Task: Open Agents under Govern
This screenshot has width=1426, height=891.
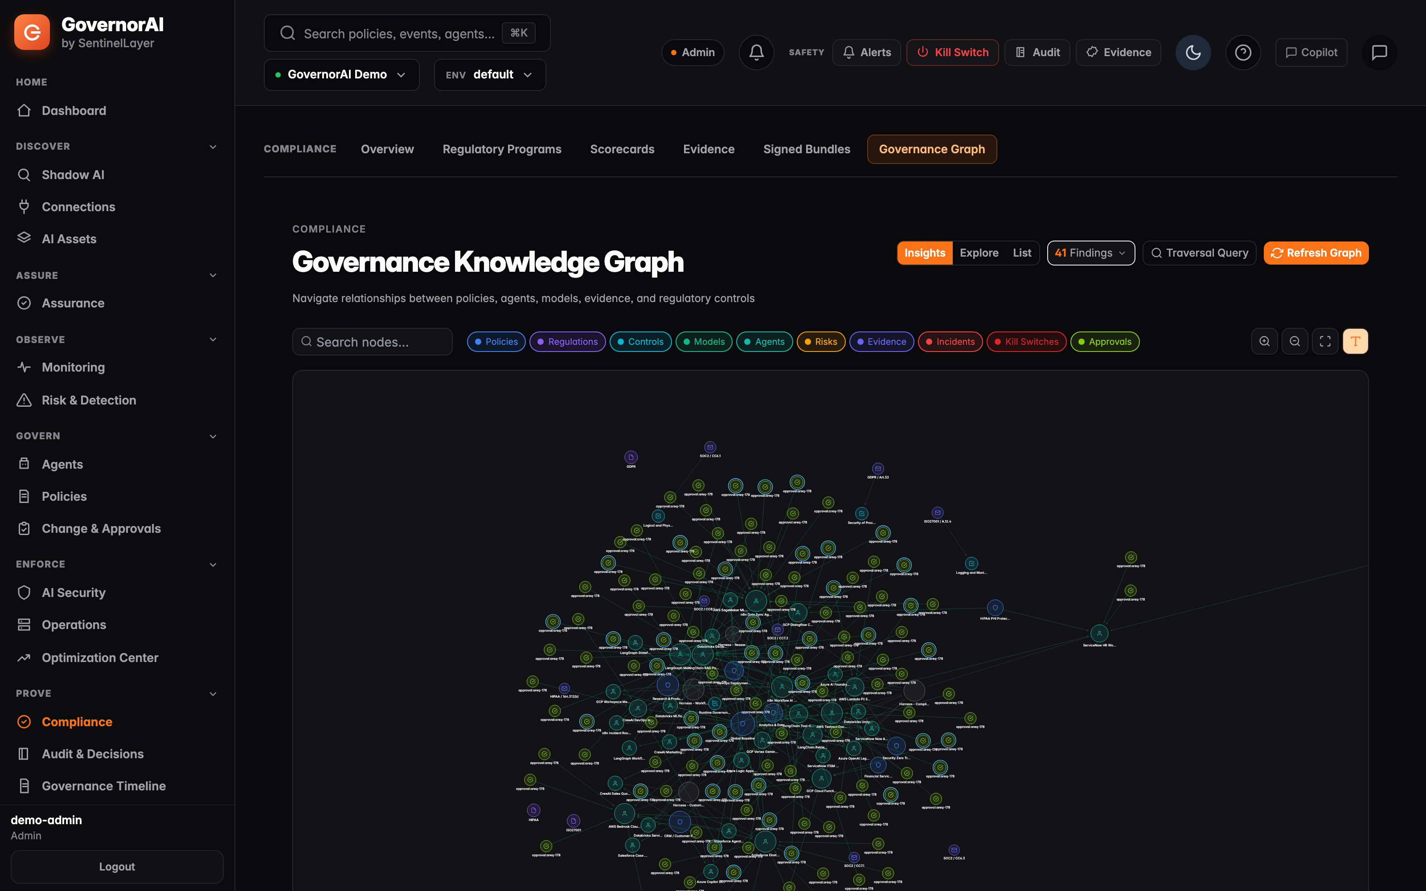Action: click(x=117, y=464)
